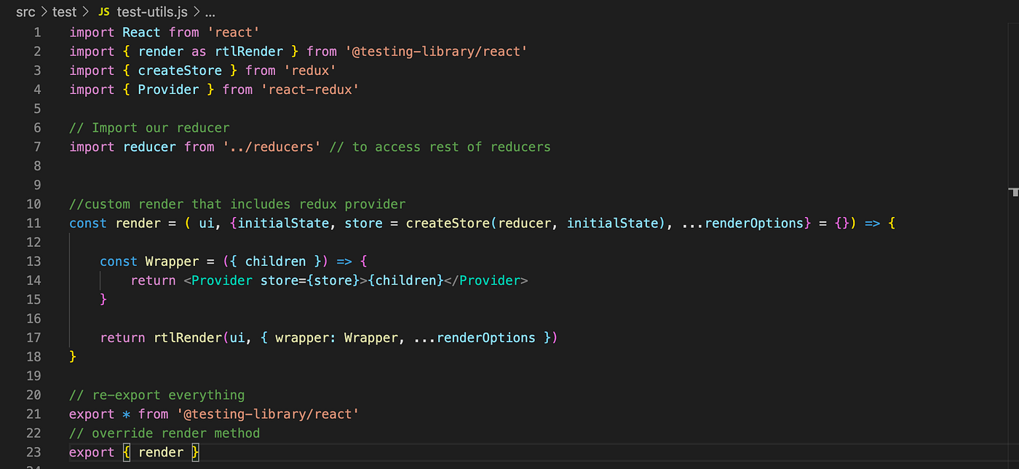Expand the "..." symbol breadcrumb at top
Image resolution: width=1019 pixels, height=469 pixels.
click(210, 12)
